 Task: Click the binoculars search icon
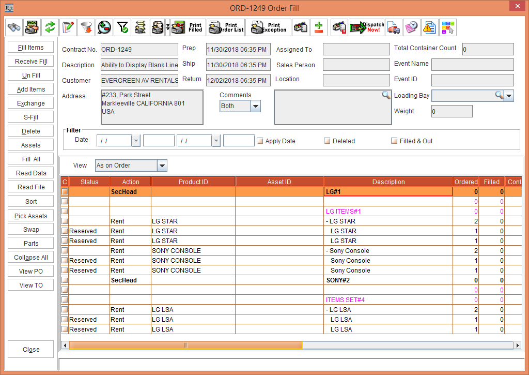(x=14, y=27)
